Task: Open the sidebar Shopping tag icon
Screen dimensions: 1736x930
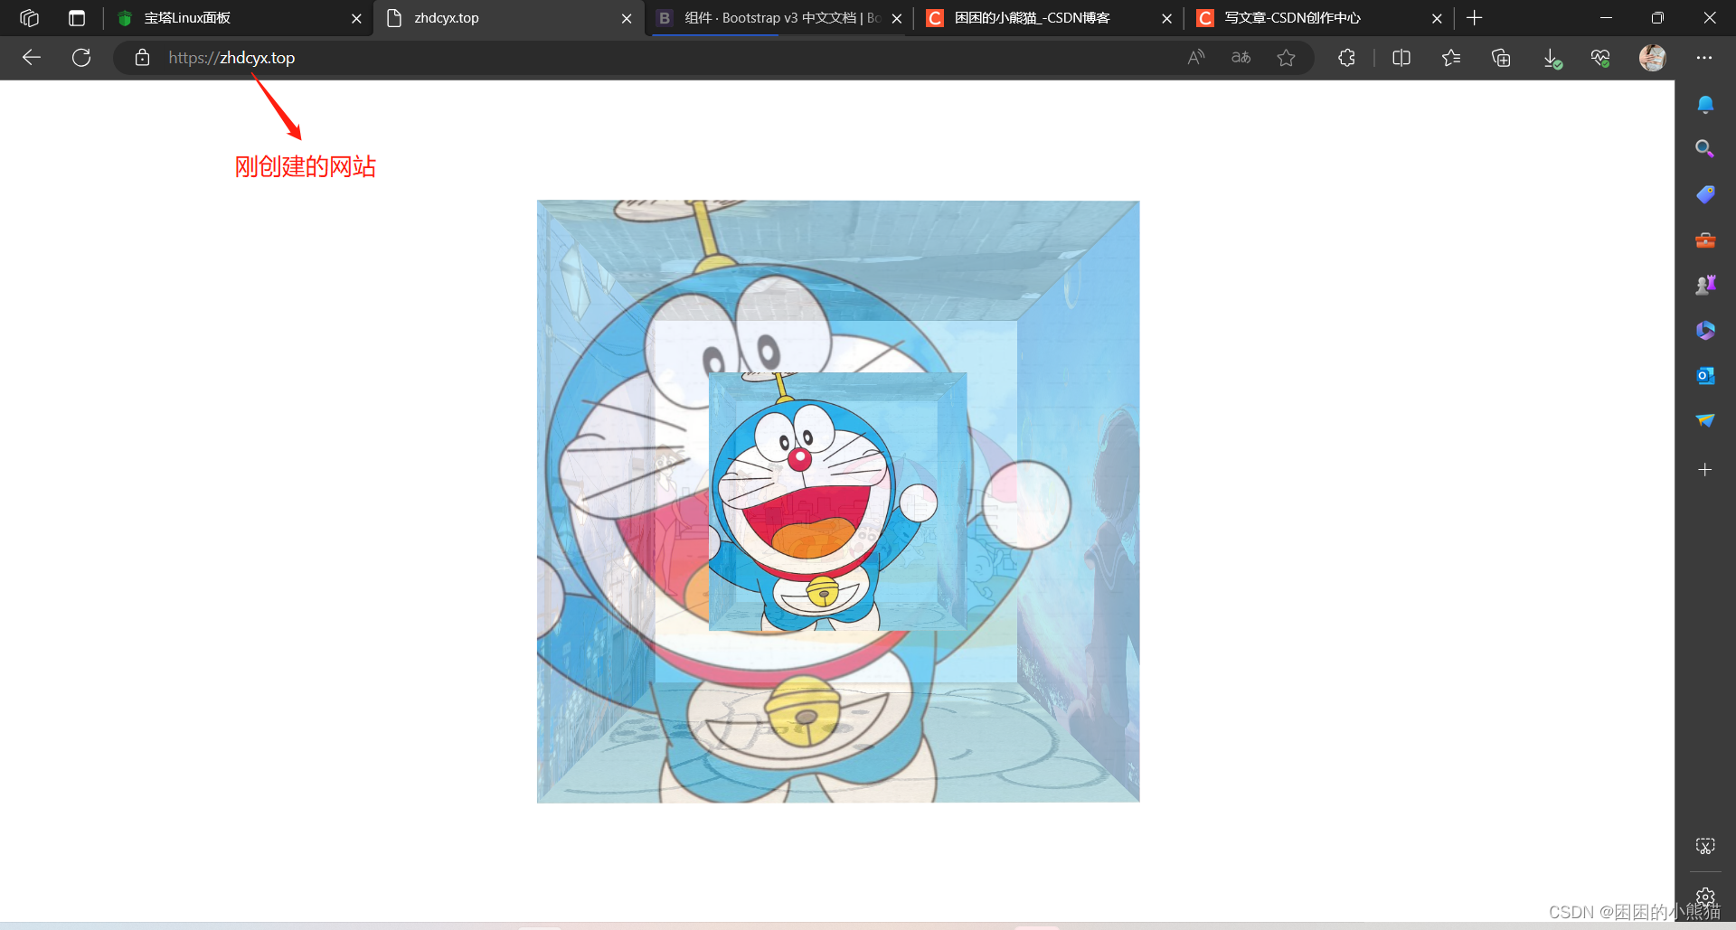Action: point(1705,194)
